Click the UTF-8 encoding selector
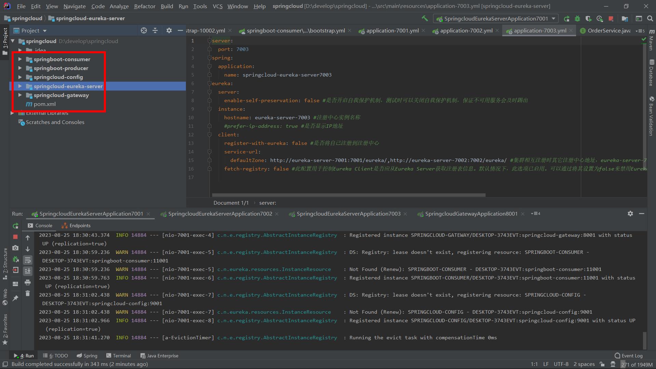656x369 pixels. pos(561,364)
